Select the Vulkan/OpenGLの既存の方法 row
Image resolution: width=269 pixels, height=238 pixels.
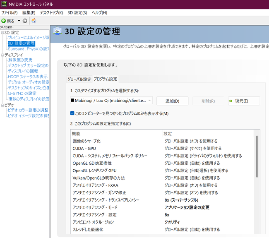(x=162, y=178)
